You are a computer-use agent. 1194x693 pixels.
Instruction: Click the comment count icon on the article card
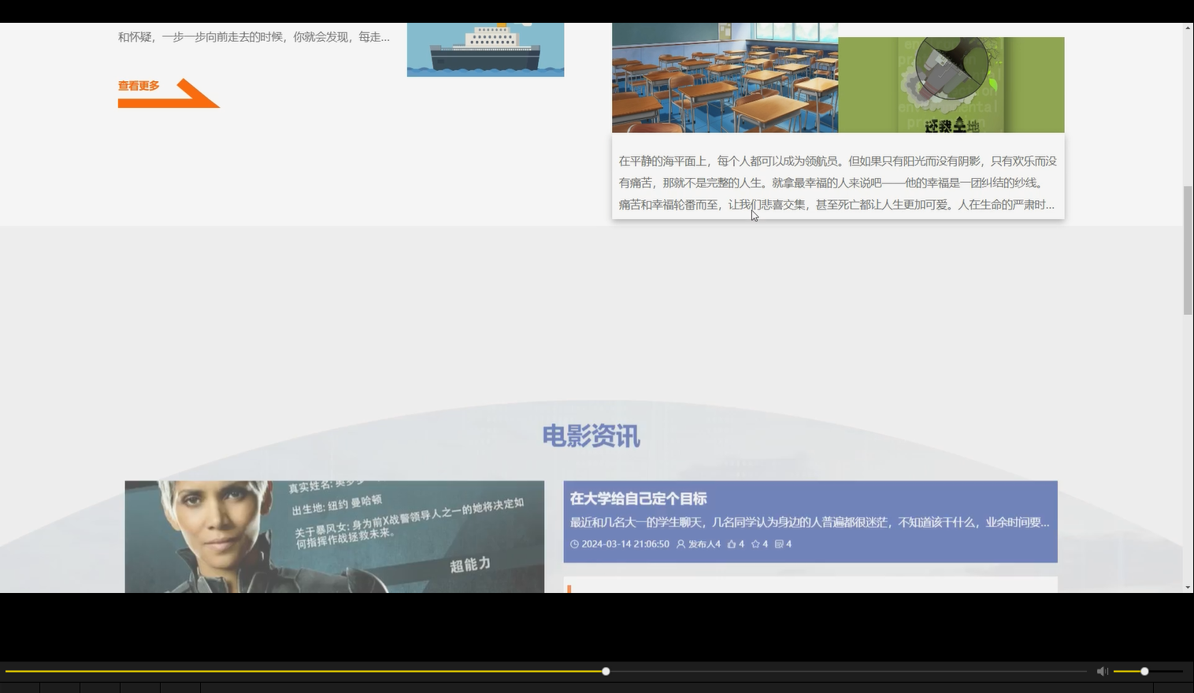779,543
